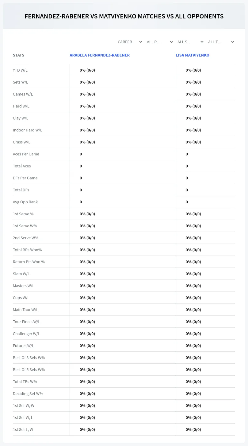
Task: Click Matviyenko's Grass W/L value
Action: pyautogui.click(x=193, y=142)
